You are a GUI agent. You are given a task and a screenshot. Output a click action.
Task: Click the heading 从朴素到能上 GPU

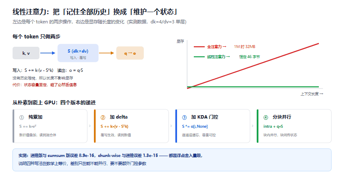pyautogui.click(x=54, y=103)
